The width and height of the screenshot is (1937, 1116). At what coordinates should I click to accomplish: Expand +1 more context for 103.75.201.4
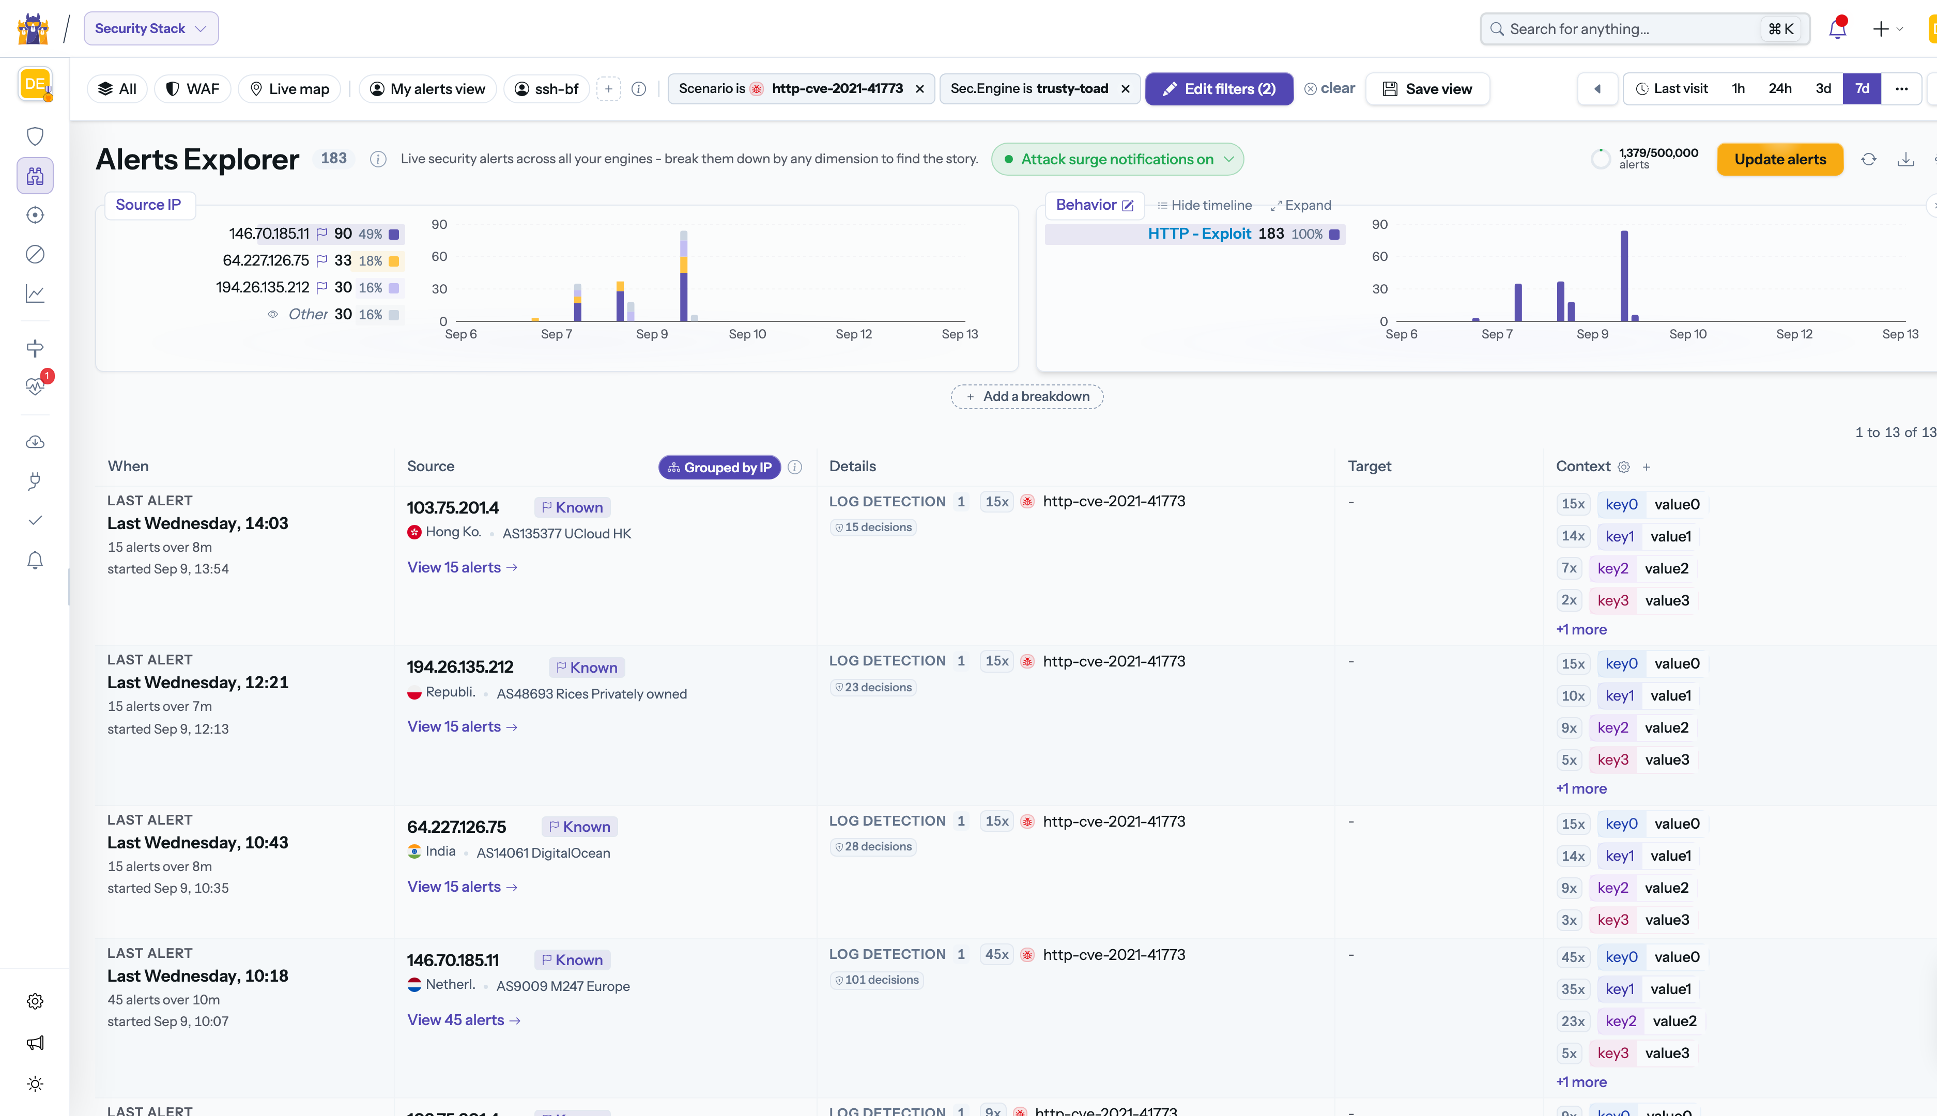(x=1581, y=629)
